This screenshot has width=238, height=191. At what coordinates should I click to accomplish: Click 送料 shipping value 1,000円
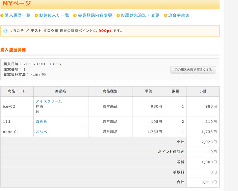click(209, 162)
